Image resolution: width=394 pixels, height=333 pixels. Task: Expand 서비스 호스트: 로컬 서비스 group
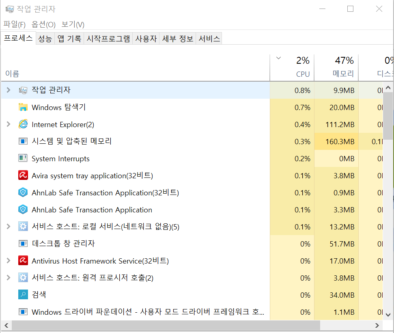[x=9, y=227]
